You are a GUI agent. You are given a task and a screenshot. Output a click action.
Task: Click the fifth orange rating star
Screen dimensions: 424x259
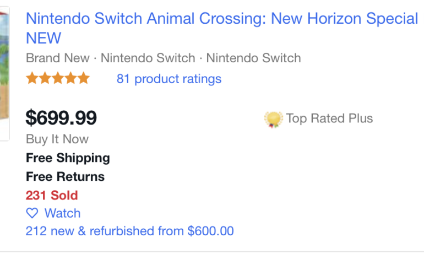[83, 78]
